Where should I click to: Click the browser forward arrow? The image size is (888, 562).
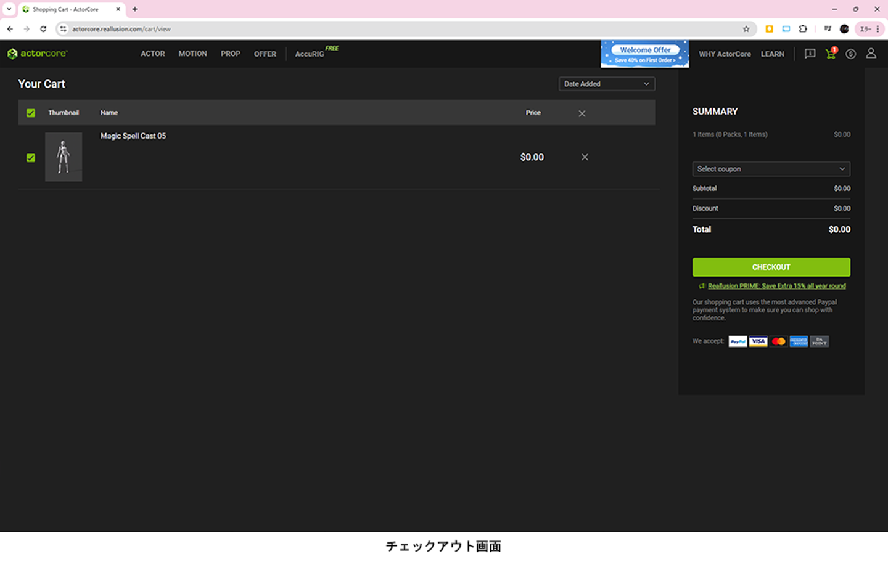(27, 29)
